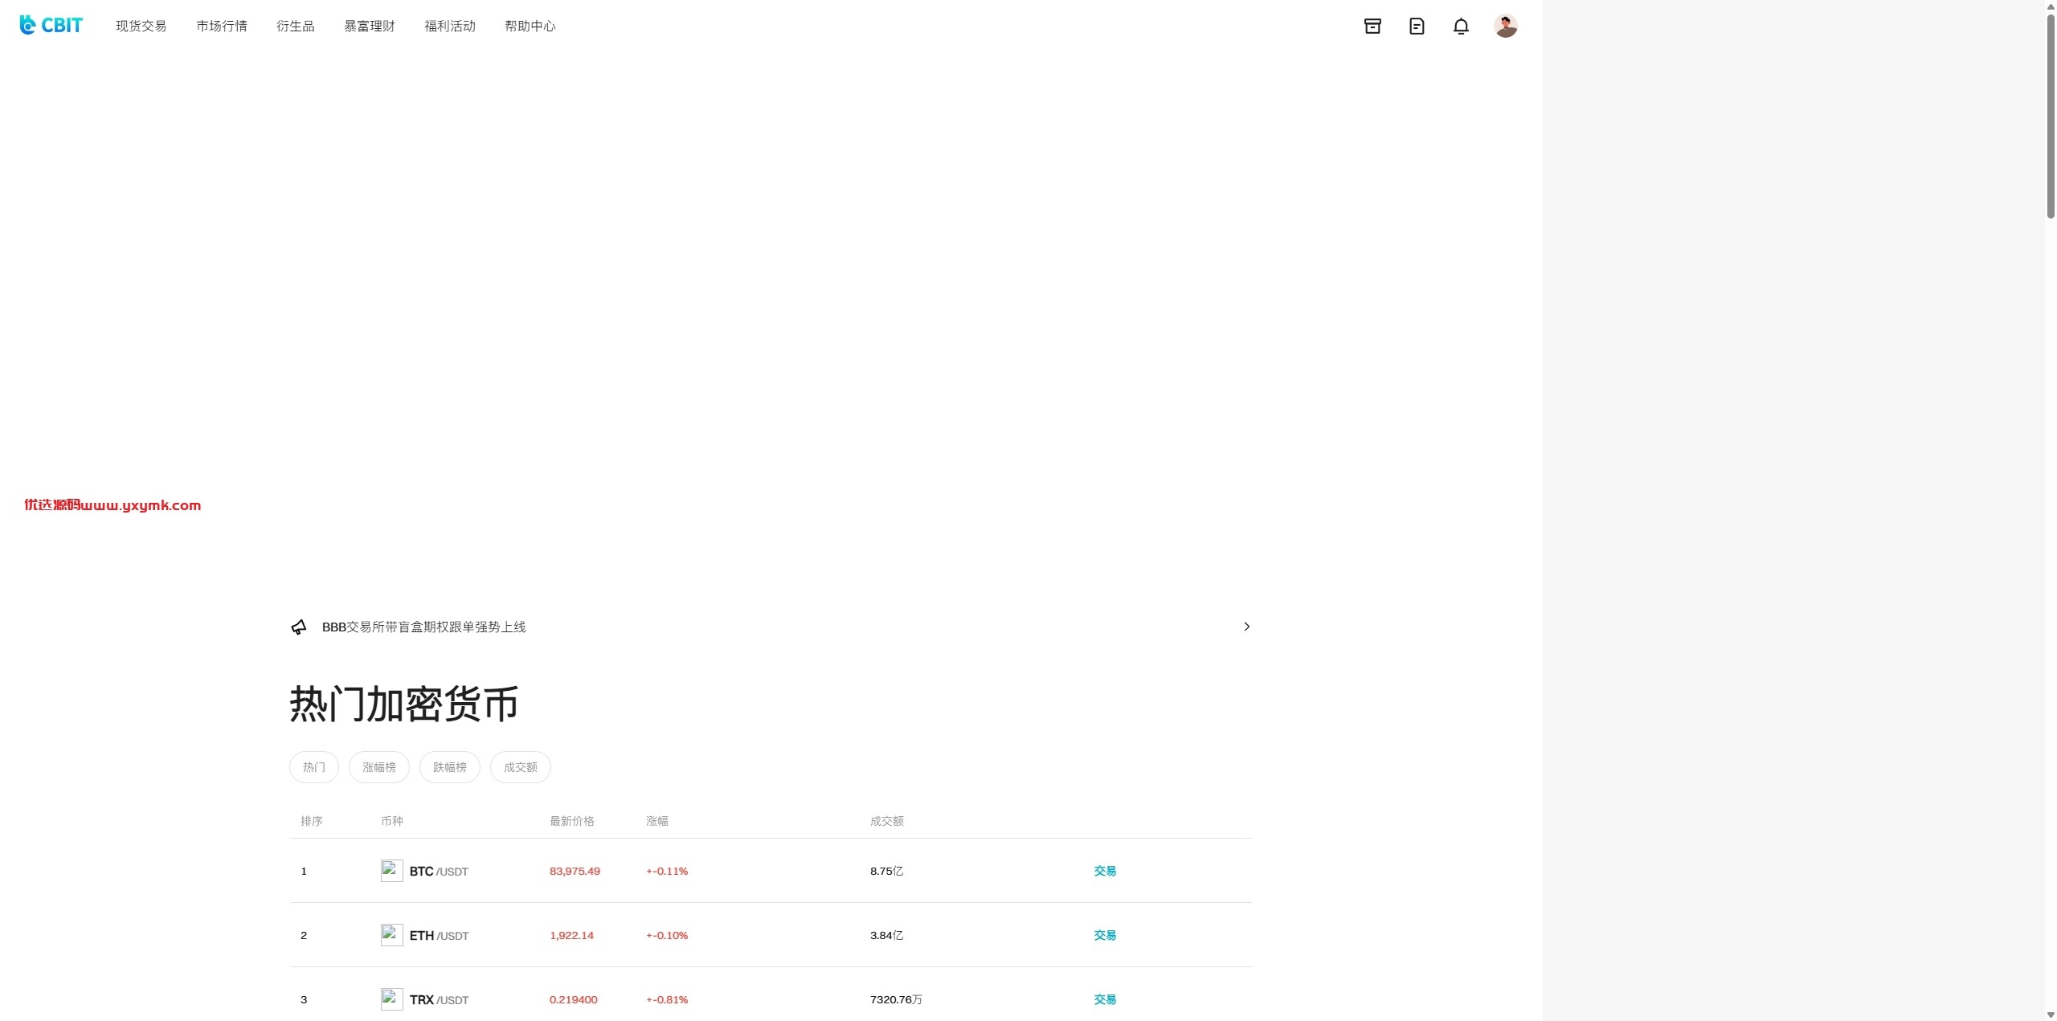
Task: Click 交易 link for BTC row
Action: point(1105,871)
